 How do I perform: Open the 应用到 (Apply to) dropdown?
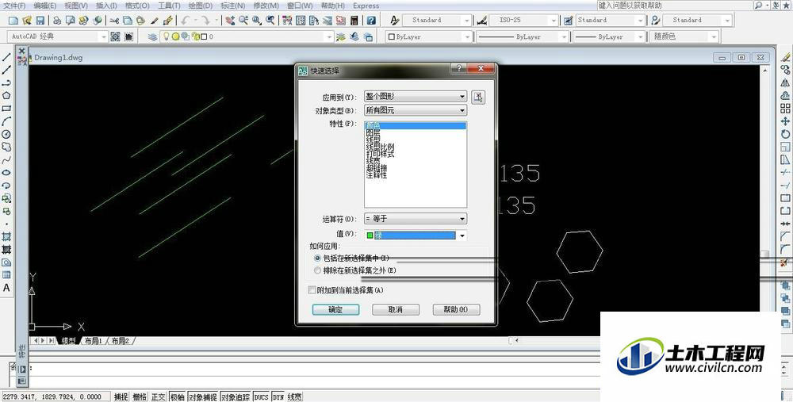[x=416, y=96]
